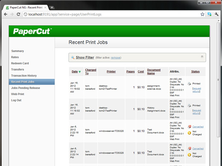Request refund for assignment-science.docx job
The height and width of the screenshot is (166, 222).
197,90
